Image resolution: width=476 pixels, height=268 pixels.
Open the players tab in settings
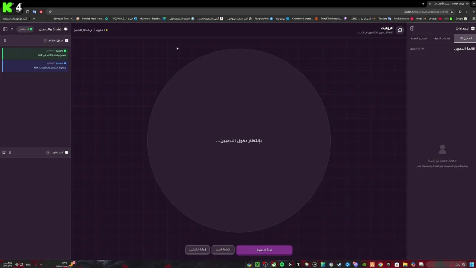coord(465,38)
